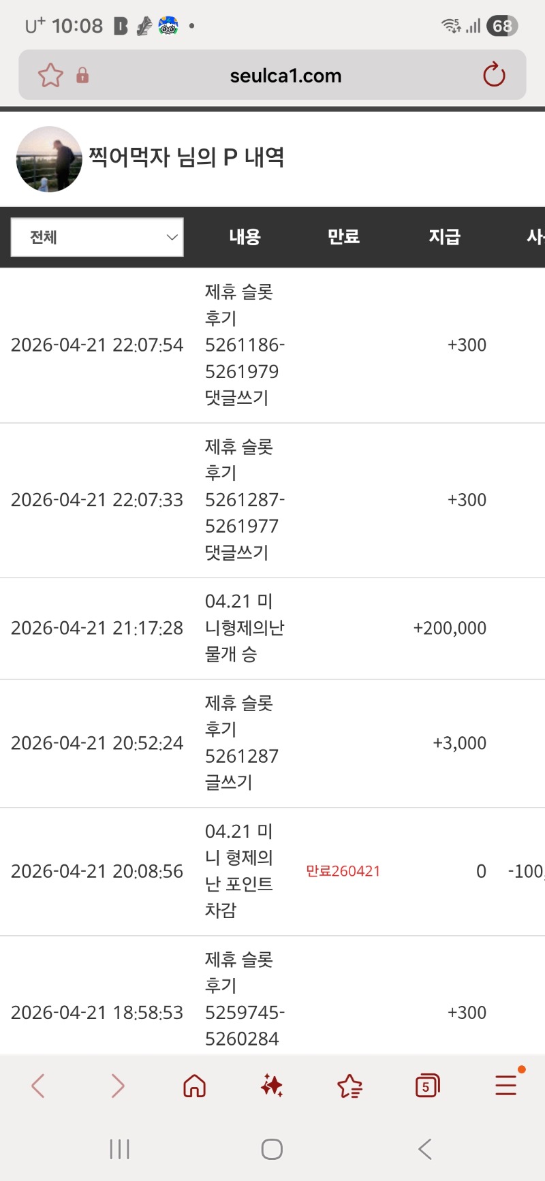Reload the page with refresh icon
The image size is (545, 1181).
click(494, 75)
